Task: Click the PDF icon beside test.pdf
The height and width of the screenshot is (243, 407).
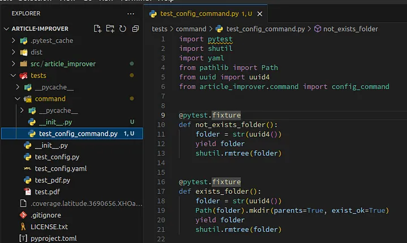Action: [x=27, y=192]
